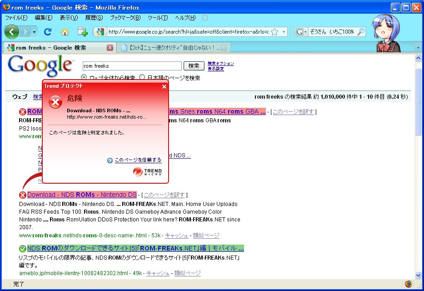Click the ウェブ label in results bar
424x291 pixels.
click(x=20, y=96)
